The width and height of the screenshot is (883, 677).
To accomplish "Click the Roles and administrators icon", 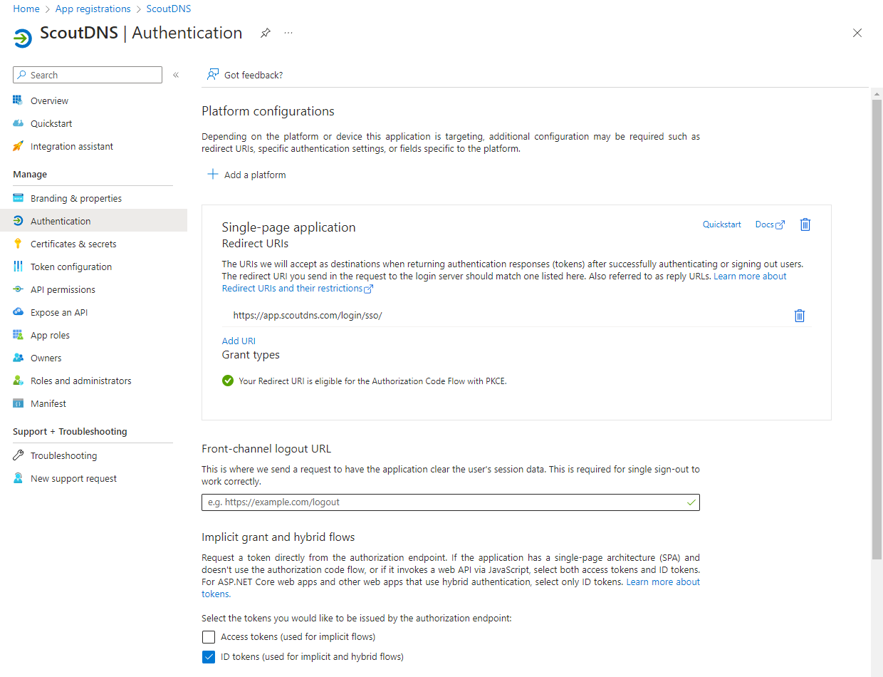I will click(x=18, y=381).
